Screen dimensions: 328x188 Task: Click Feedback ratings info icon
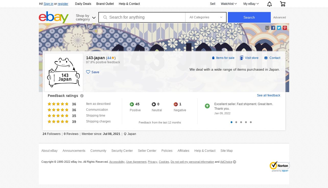click(82, 96)
